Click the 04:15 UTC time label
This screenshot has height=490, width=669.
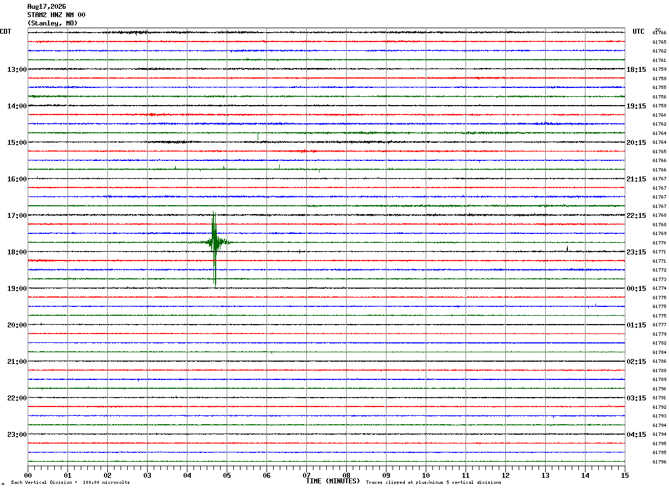click(x=636, y=435)
